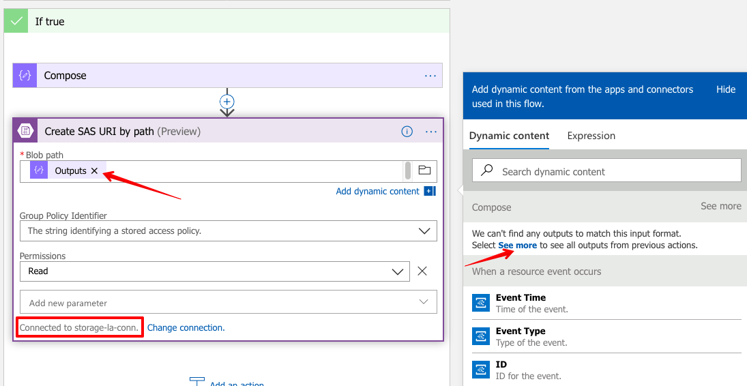747x386 pixels.
Task: Click the blob storage connector icon
Action: point(26,131)
